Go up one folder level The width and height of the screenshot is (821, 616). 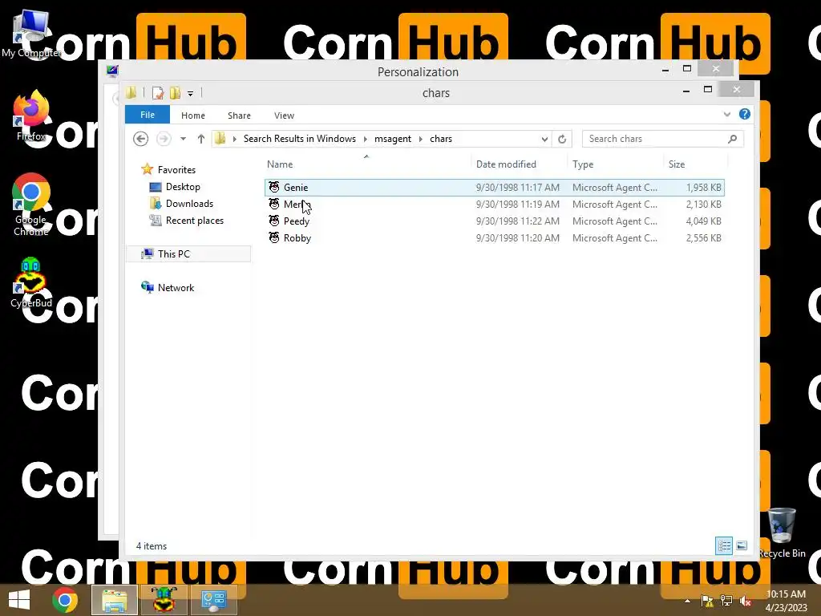[201, 139]
